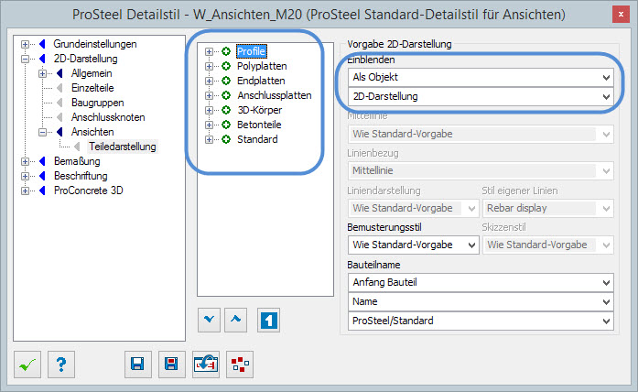Select Grundeinstellungen in the left tree
Screen dimensions: 638x392
(x=95, y=44)
